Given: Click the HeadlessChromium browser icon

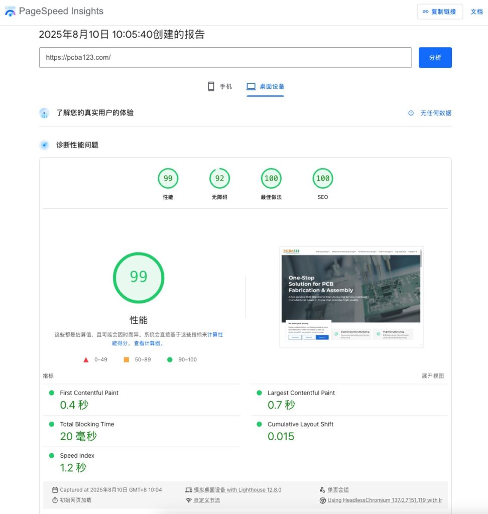Looking at the screenshot, I should coord(321,500).
